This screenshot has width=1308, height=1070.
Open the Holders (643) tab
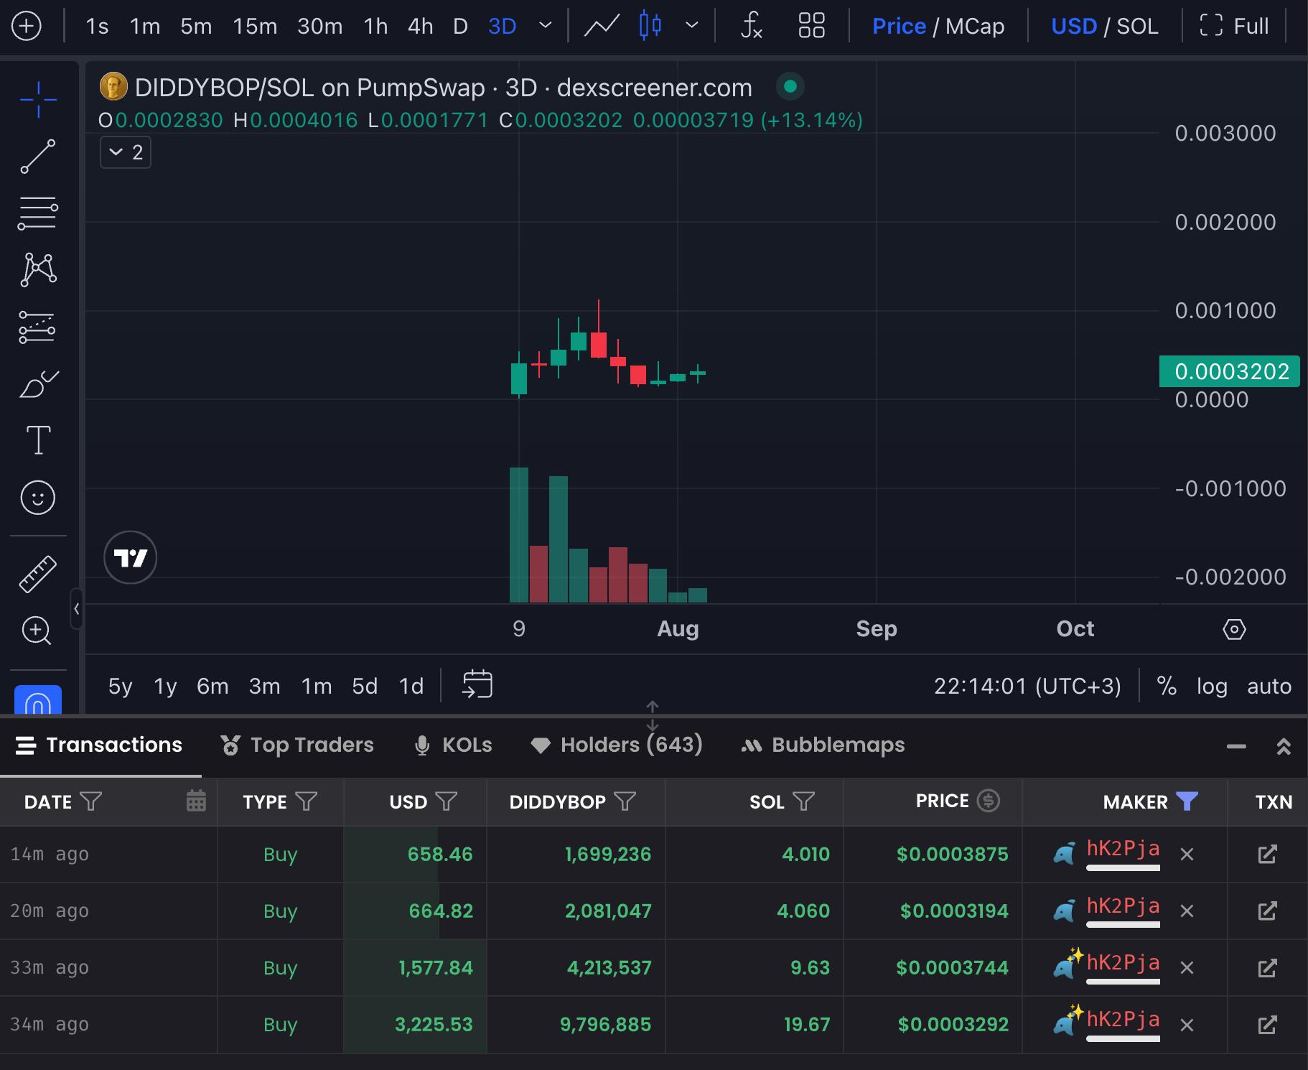(x=617, y=745)
